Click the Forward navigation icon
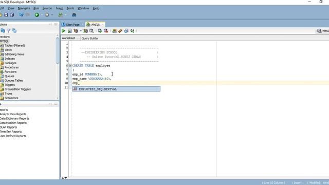The width and height of the screenshot is (329, 185). coord(47,15)
